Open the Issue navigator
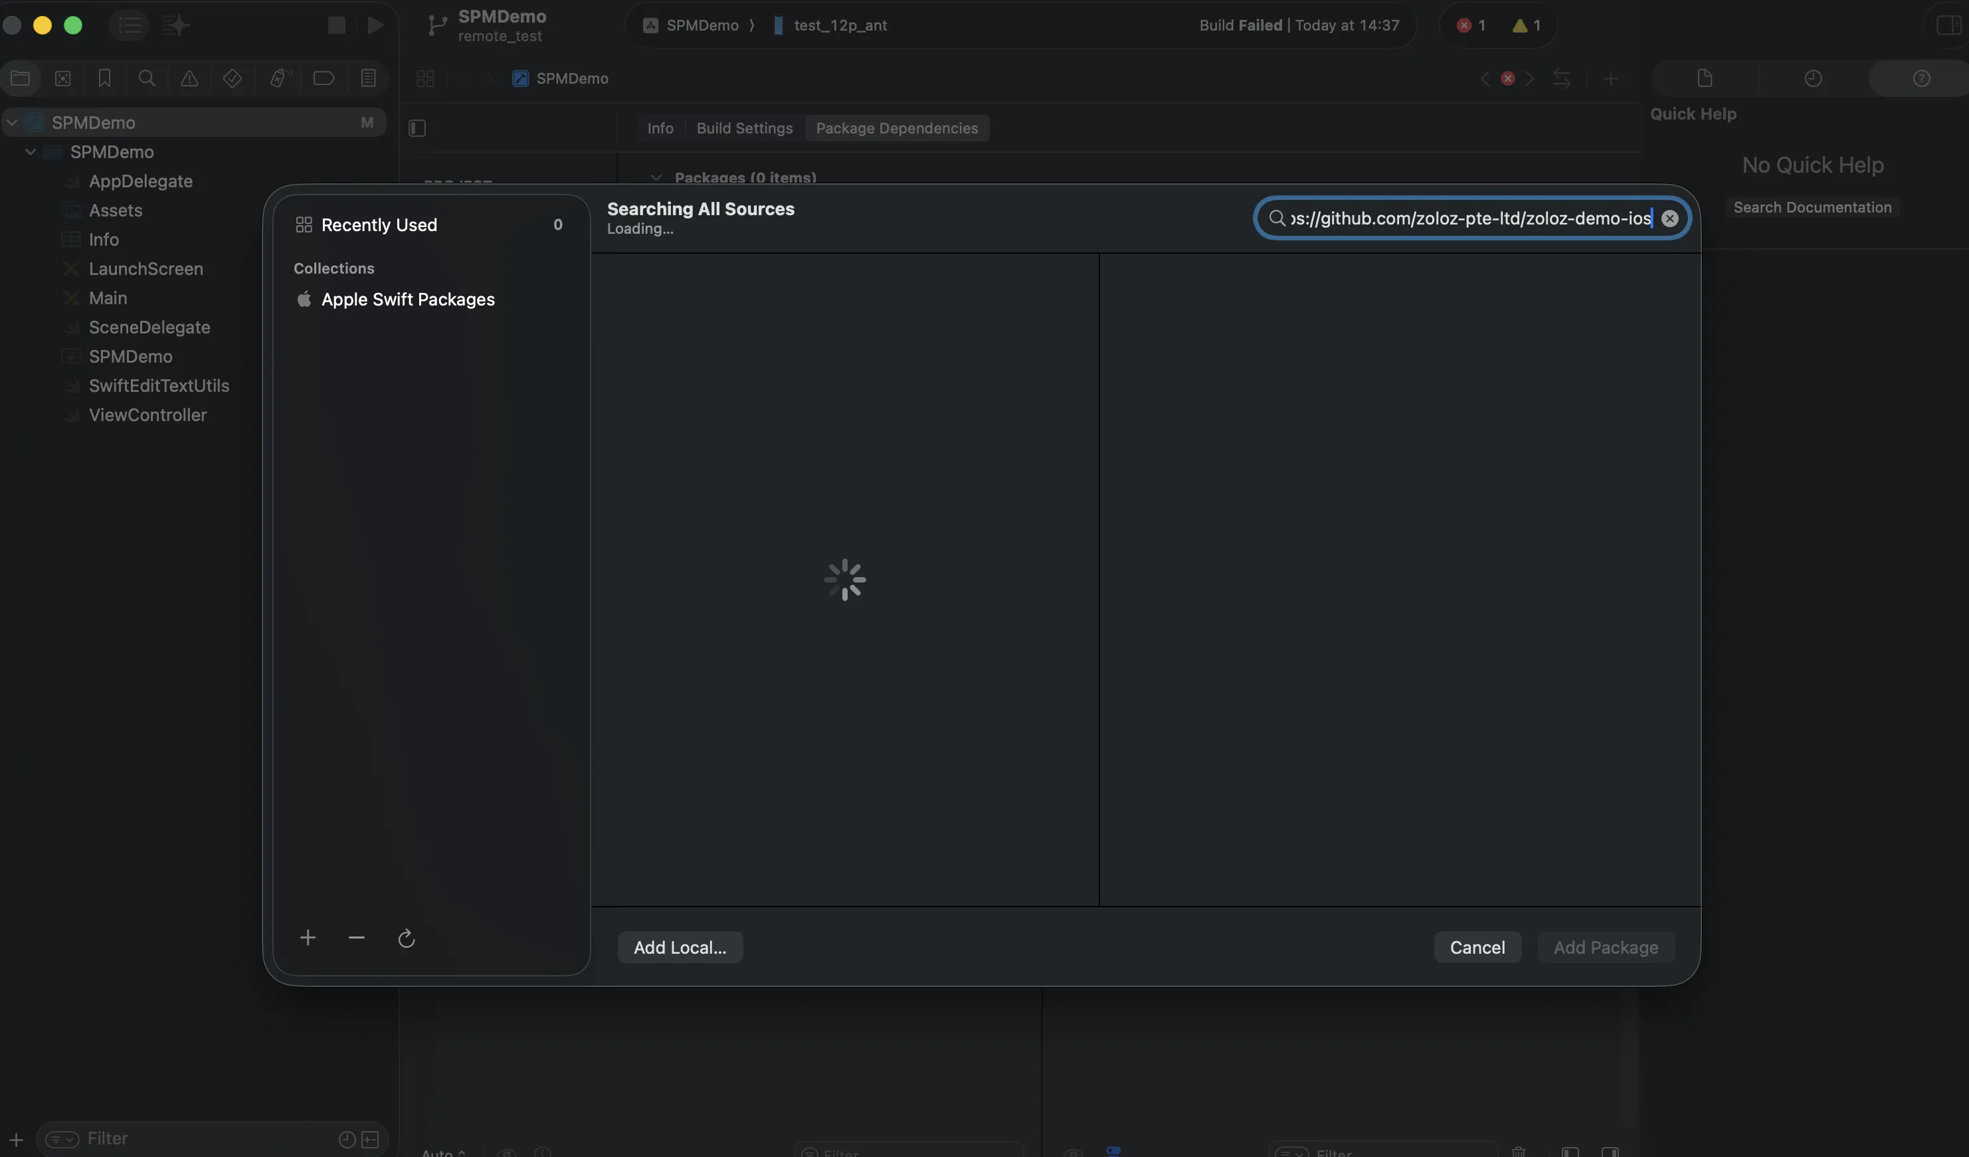The width and height of the screenshot is (1969, 1157). (189, 78)
